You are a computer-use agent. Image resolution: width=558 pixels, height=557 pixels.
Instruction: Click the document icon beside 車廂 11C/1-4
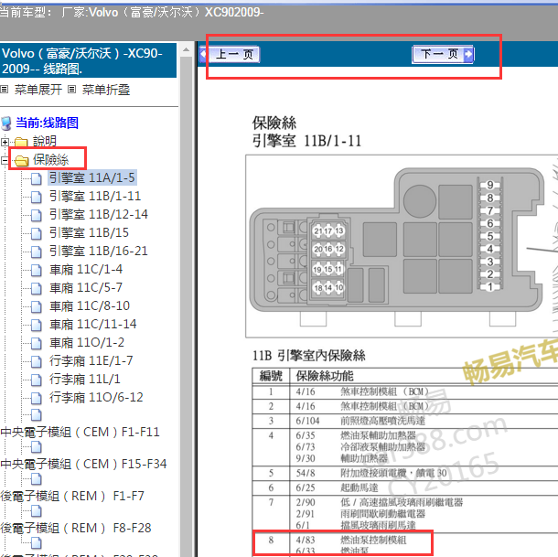(x=36, y=270)
